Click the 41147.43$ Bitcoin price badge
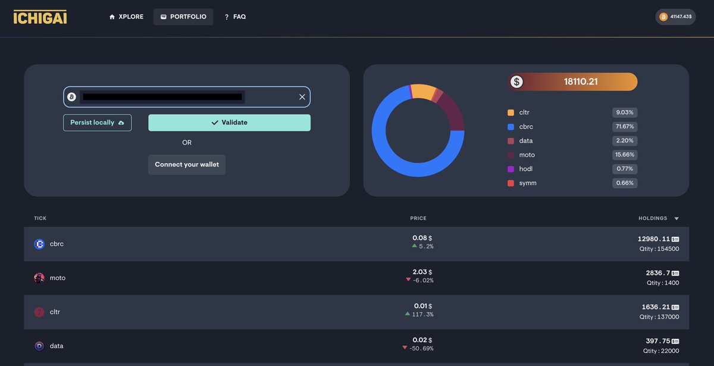 click(x=675, y=17)
